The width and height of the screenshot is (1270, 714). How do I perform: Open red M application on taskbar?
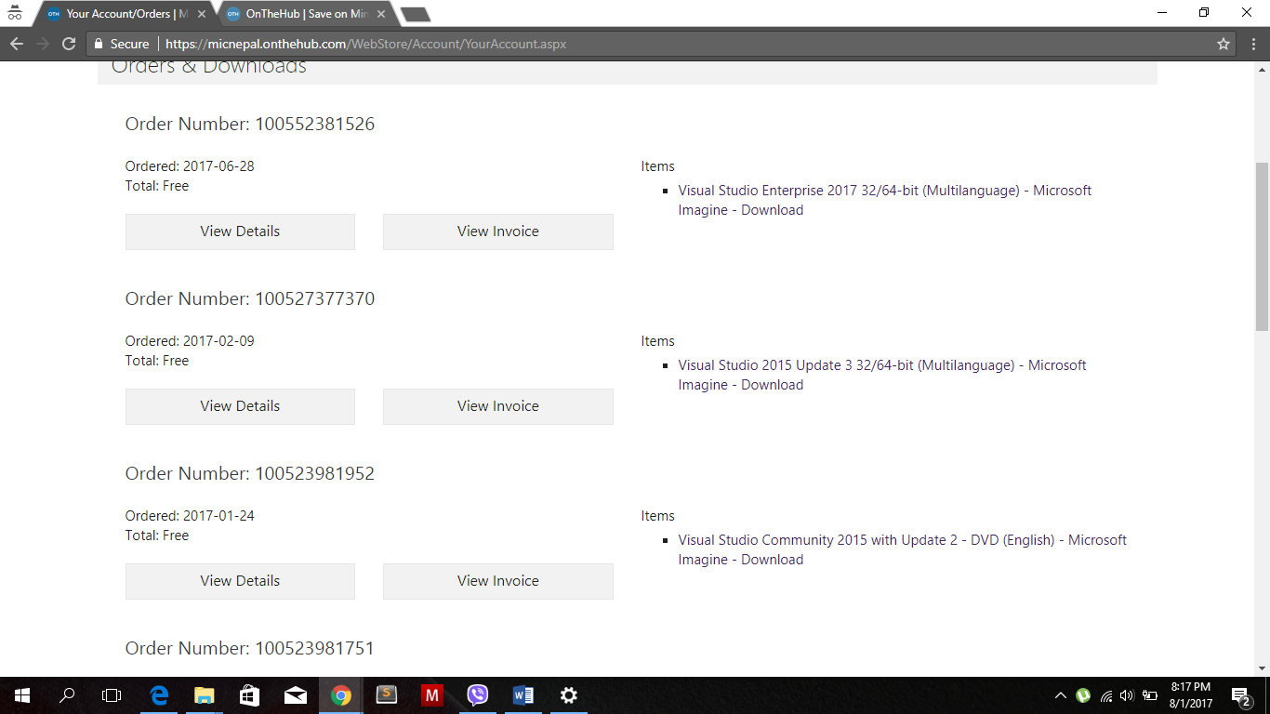[x=432, y=695]
